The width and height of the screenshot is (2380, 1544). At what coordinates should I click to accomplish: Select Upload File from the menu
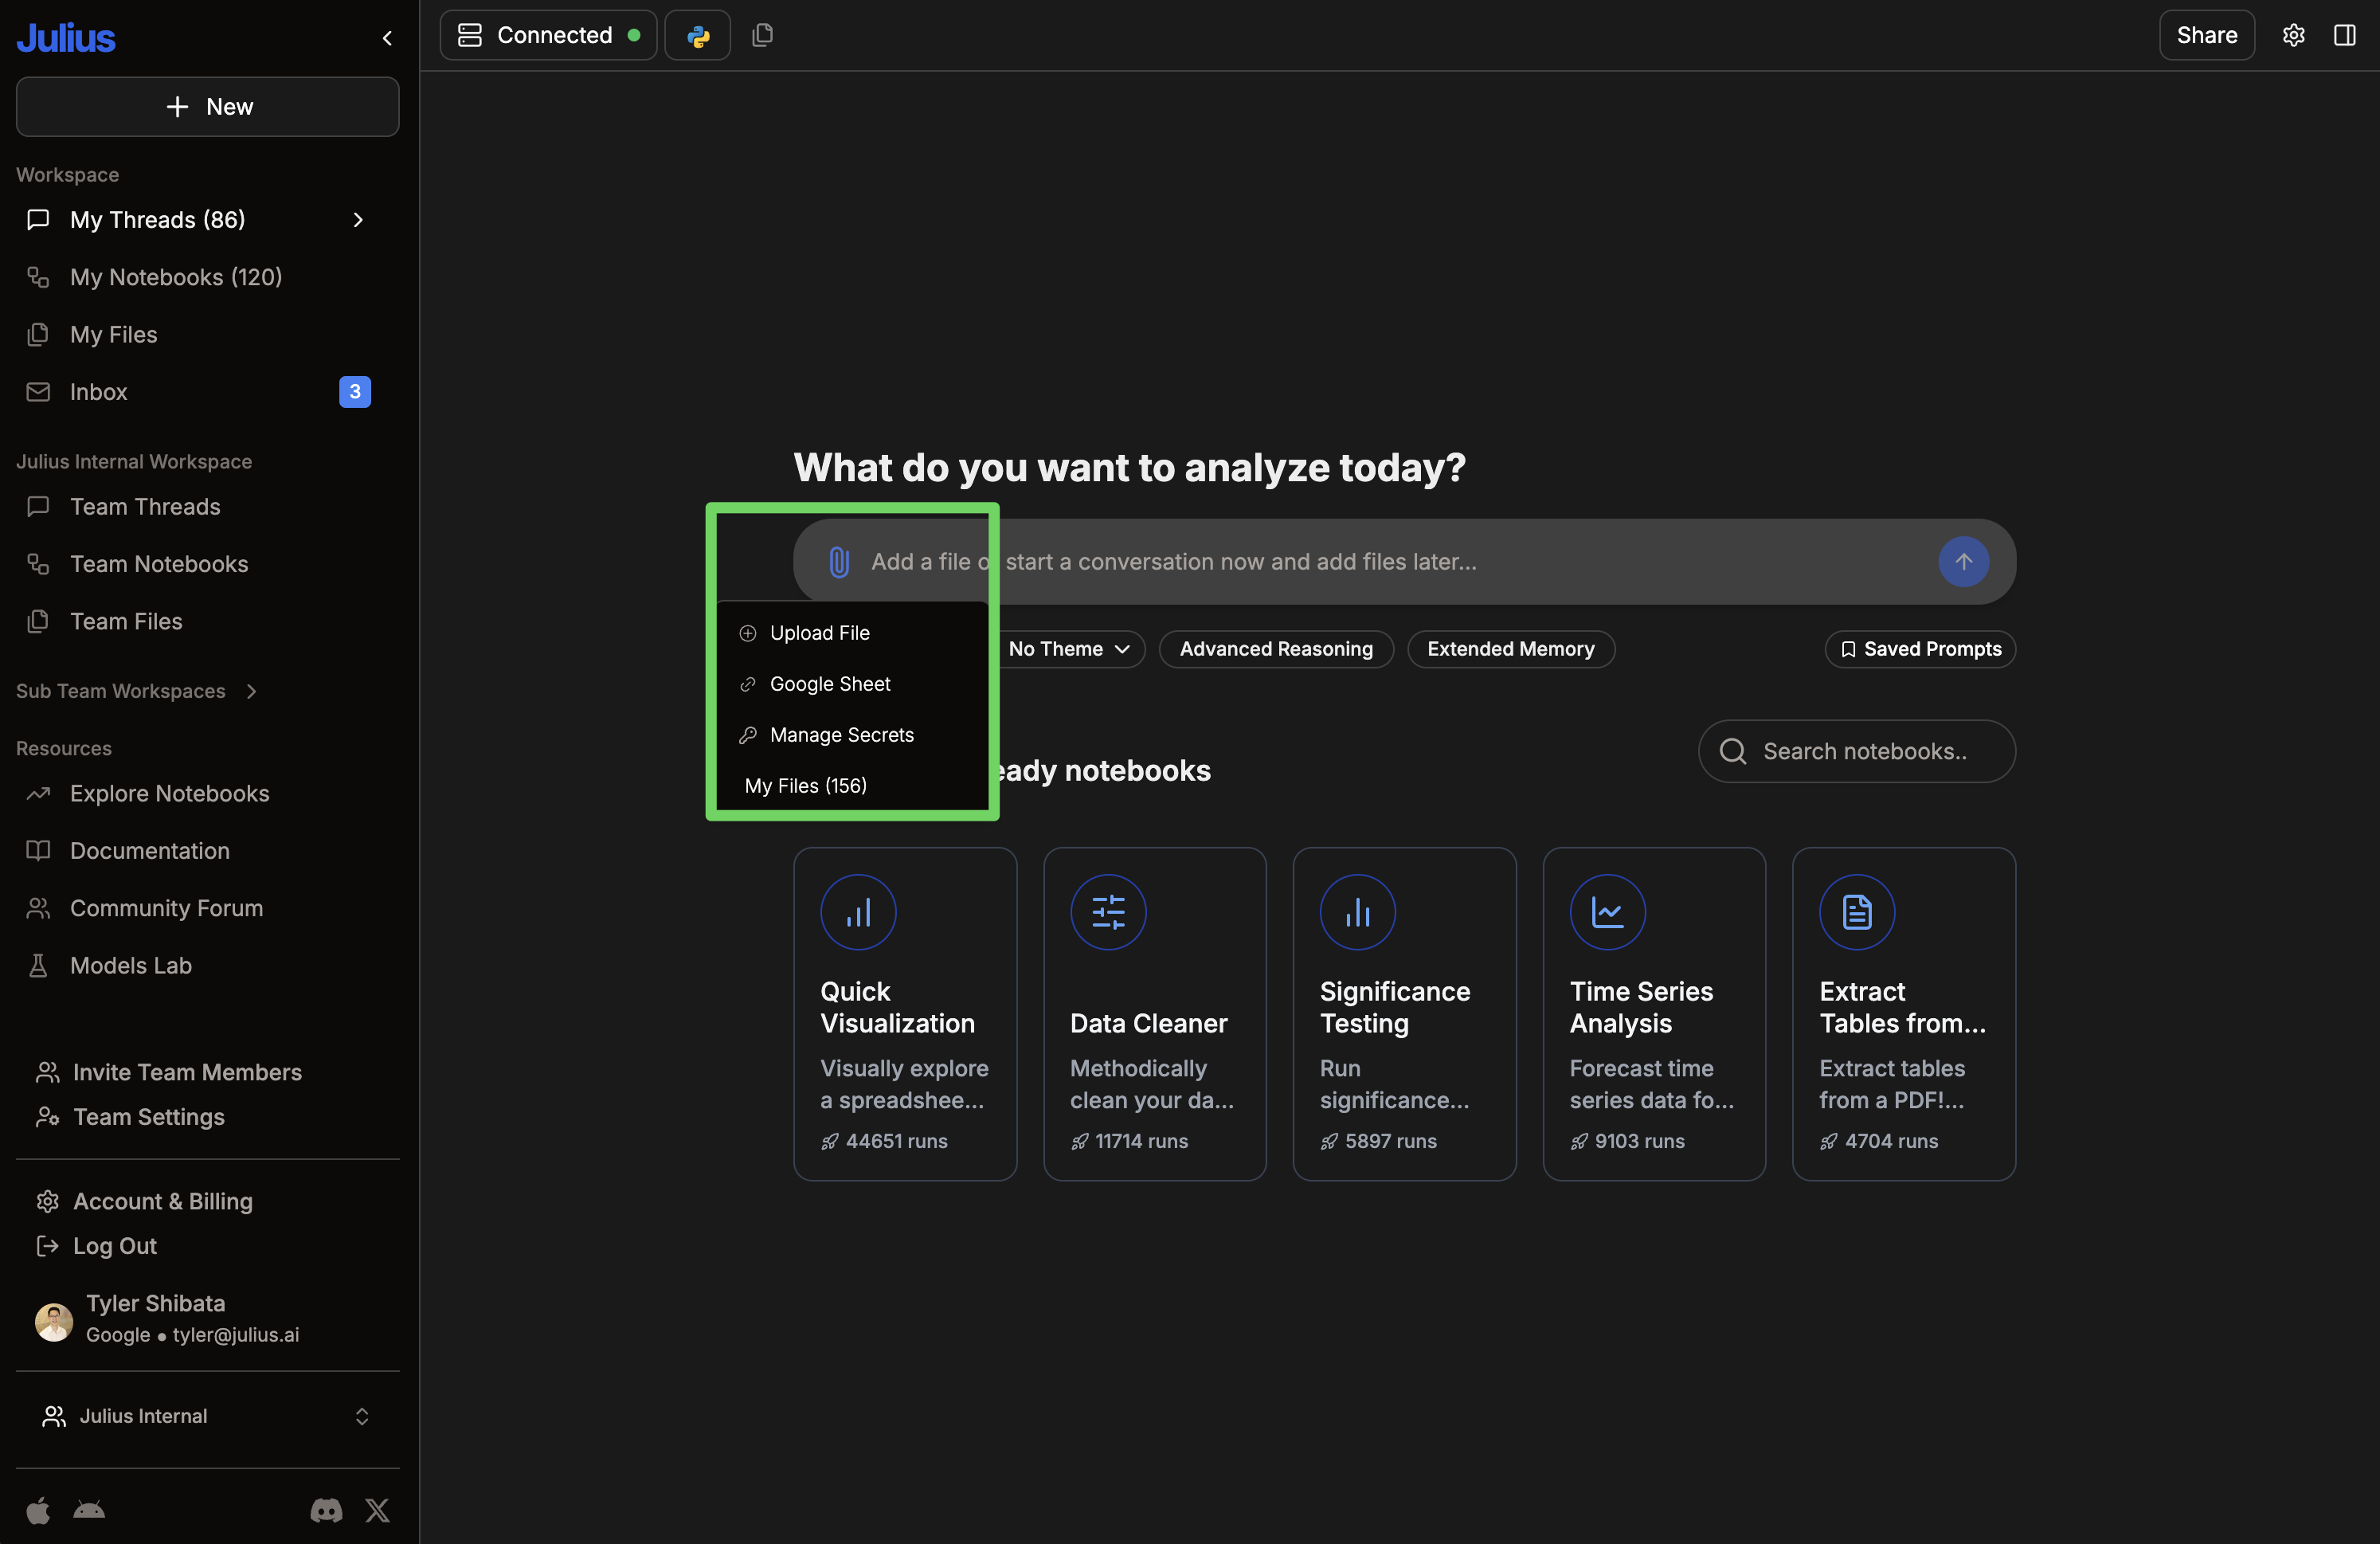(x=819, y=633)
